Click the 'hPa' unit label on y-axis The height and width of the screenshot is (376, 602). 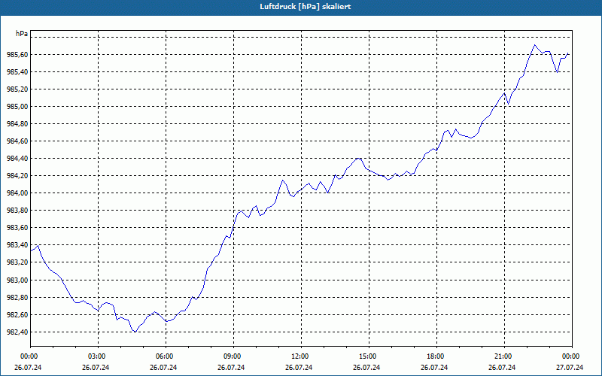pyautogui.click(x=22, y=34)
